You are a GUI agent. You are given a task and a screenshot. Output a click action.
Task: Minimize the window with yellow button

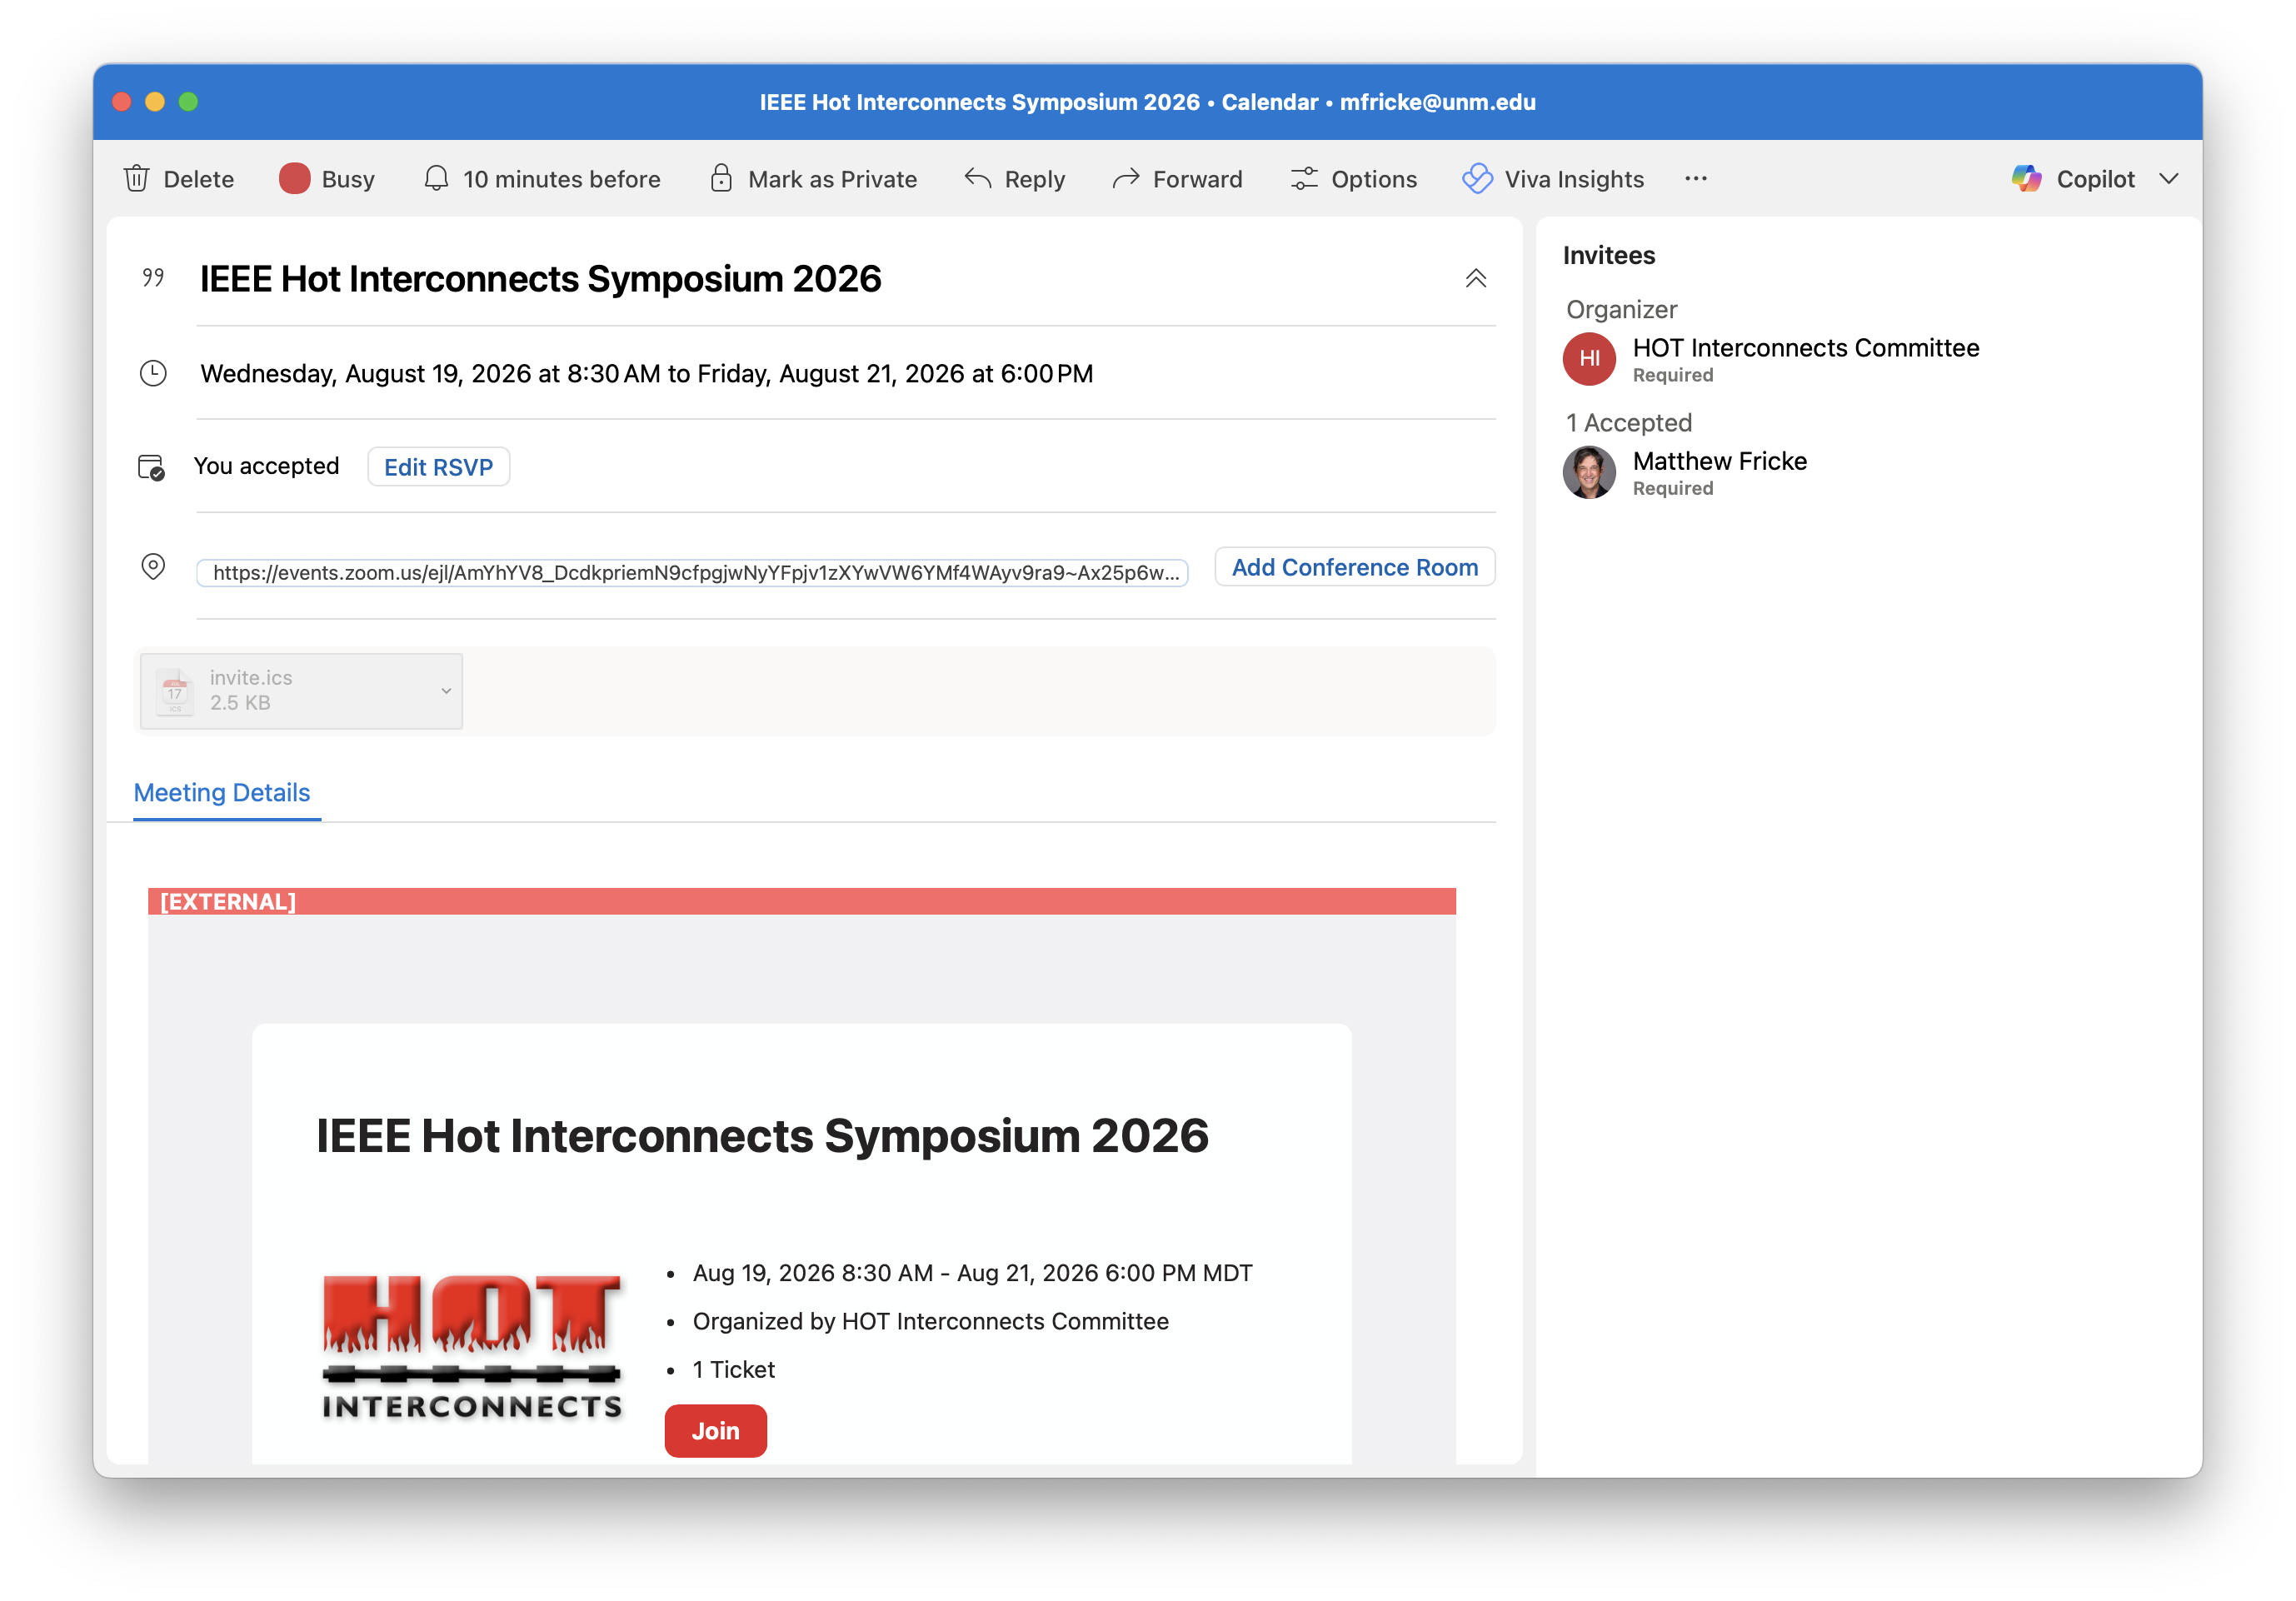click(x=155, y=102)
